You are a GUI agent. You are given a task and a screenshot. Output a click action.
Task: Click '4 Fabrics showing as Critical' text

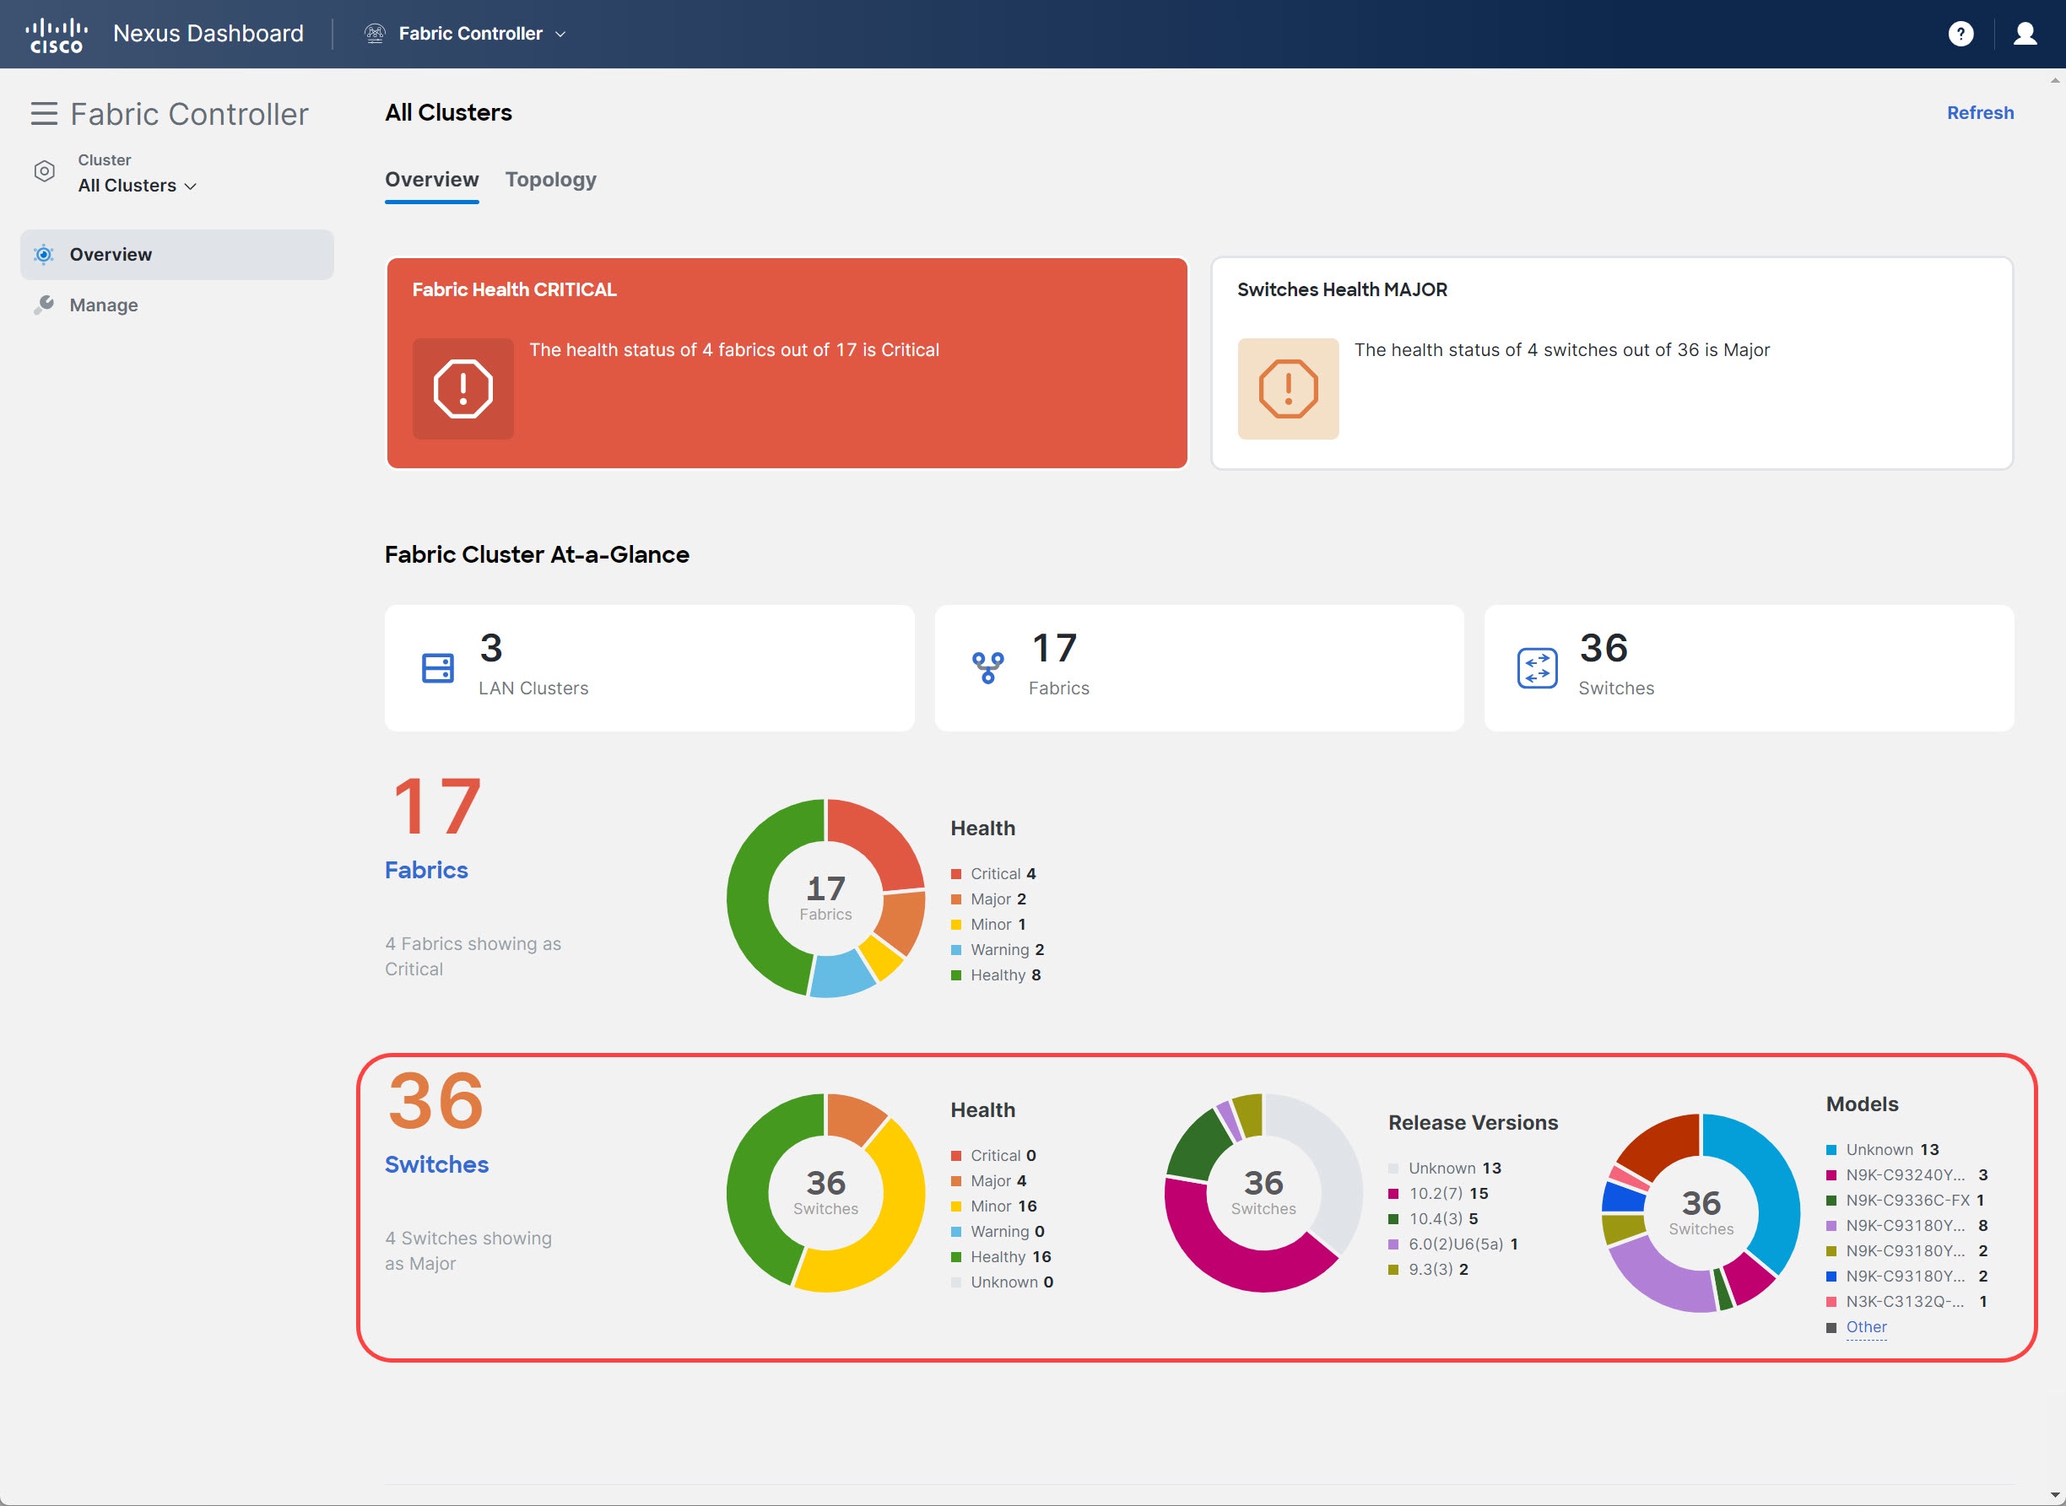pyautogui.click(x=473, y=956)
